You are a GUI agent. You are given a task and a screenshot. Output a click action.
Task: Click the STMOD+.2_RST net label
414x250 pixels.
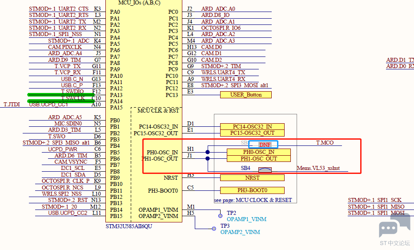68,200
